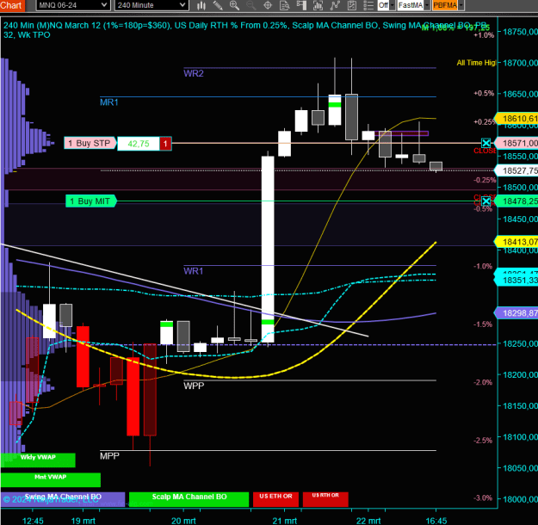
Task: Click the 22 mrt date on time axis
Action: tap(368, 521)
